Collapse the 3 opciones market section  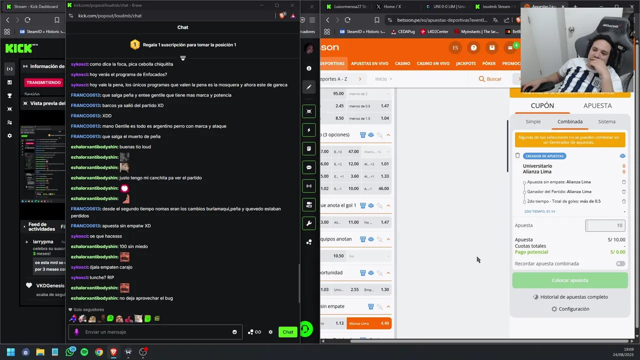point(388,135)
